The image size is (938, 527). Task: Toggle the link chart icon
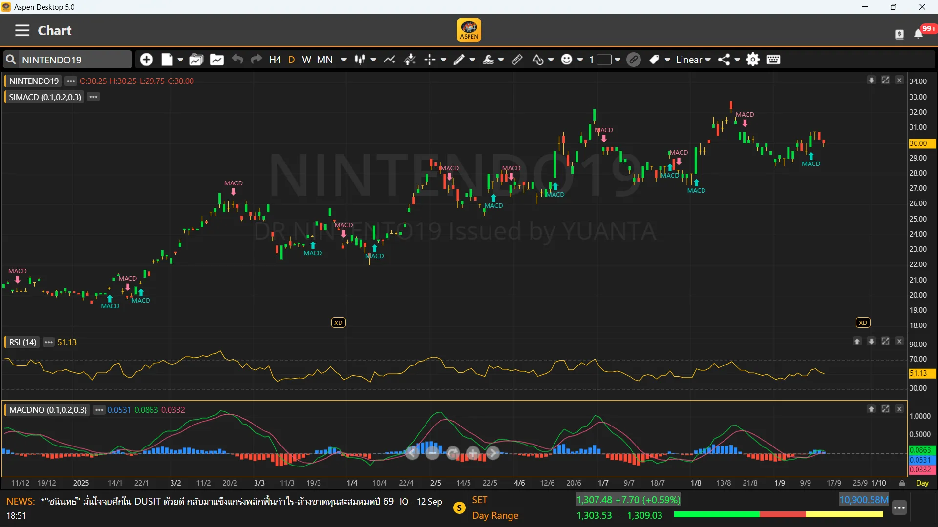coord(634,60)
